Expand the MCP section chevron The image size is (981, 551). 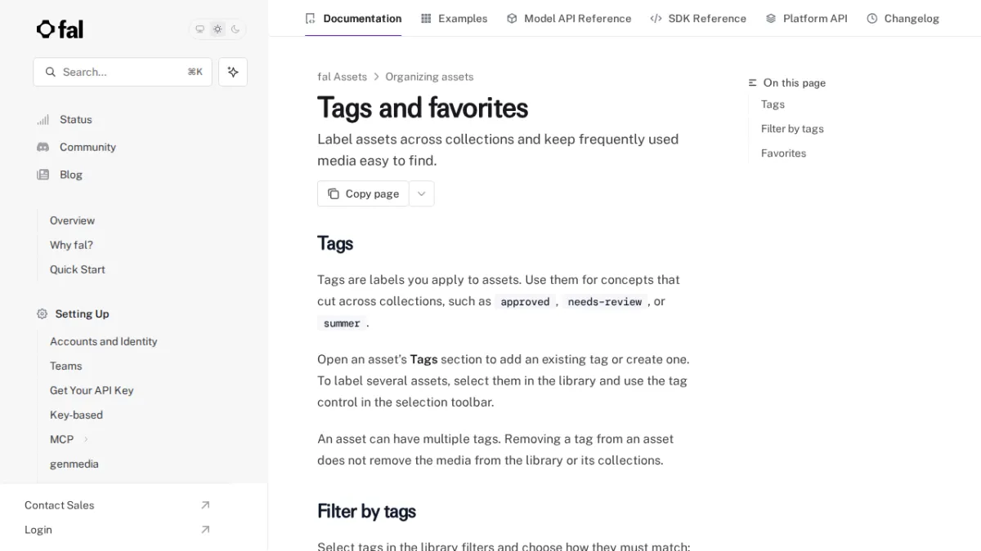click(86, 439)
